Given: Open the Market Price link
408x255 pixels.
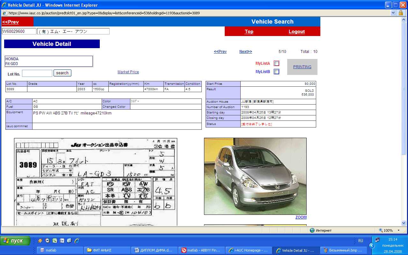Looking at the screenshot, I should [x=128, y=72].
